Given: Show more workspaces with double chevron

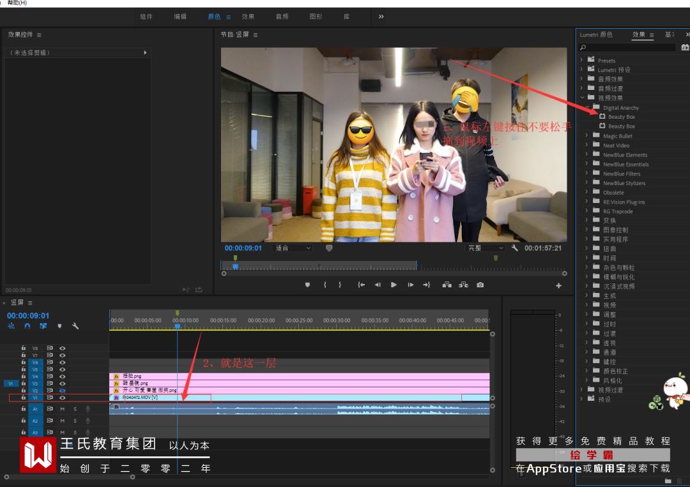Looking at the screenshot, I should pyautogui.click(x=381, y=16).
